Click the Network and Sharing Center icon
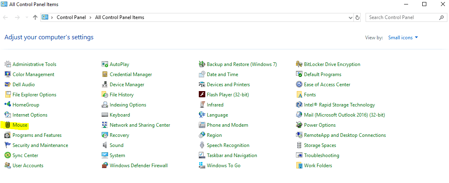This screenshot has height=183, width=449. tap(105, 125)
